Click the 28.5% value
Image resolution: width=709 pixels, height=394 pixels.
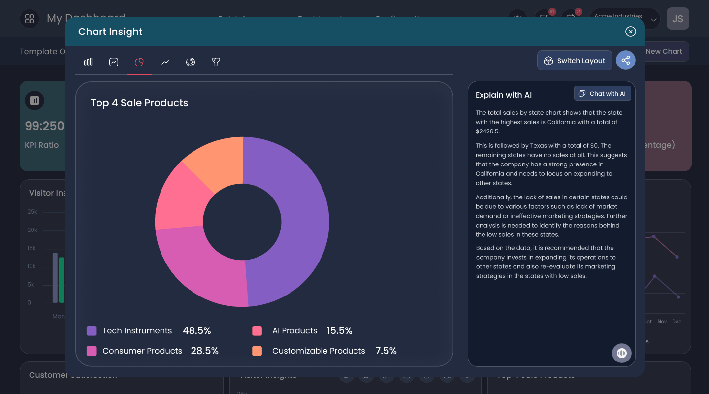pyautogui.click(x=205, y=351)
